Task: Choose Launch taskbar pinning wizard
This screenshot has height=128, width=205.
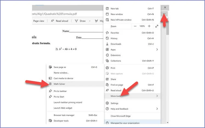Action: click(x=75, y=102)
